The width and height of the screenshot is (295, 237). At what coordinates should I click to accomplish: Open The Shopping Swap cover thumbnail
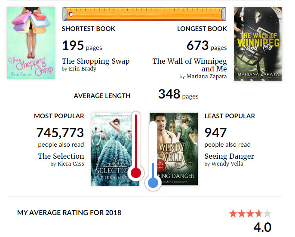click(x=31, y=43)
